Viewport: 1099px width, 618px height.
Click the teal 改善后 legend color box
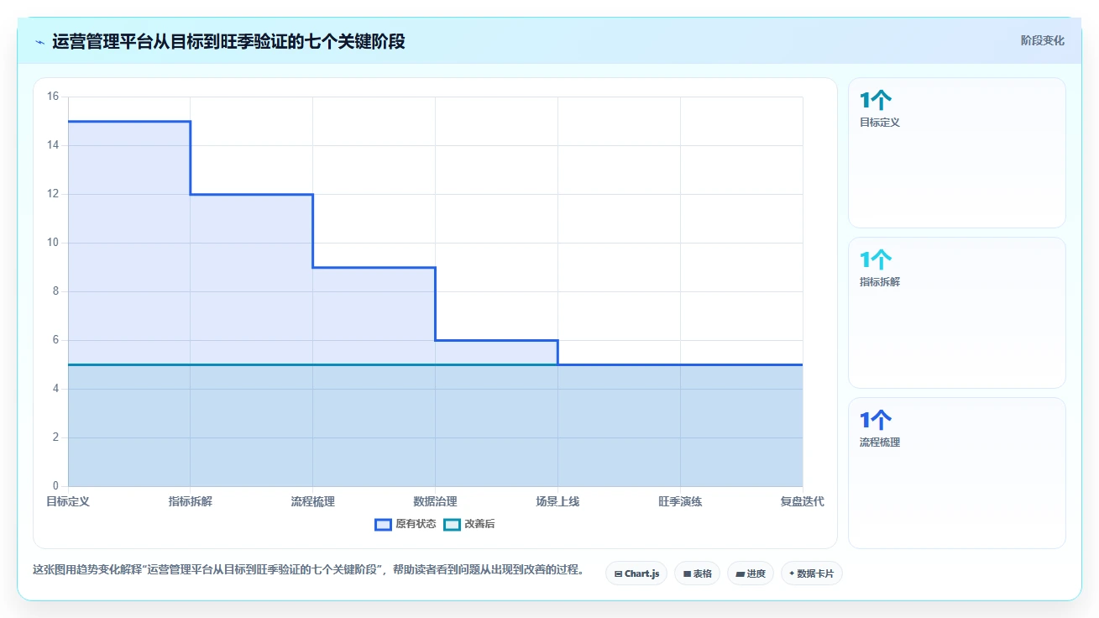click(x=452, y=524)
